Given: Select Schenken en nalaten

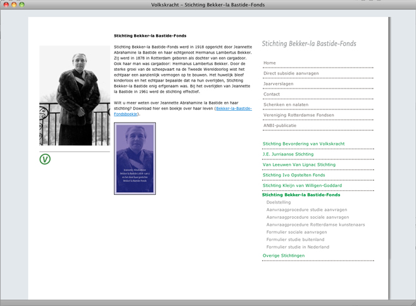Looking at the screenshot, I should 286,105.
